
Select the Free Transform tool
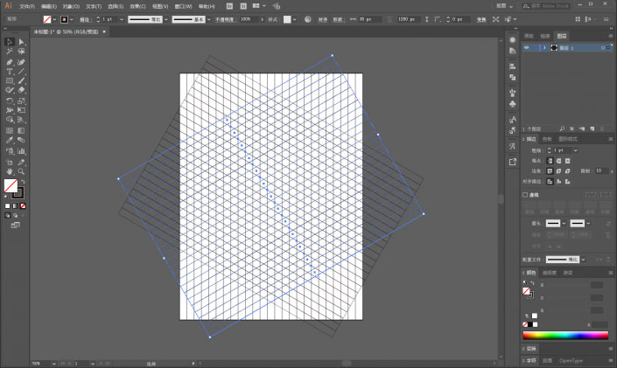point(21,110)
